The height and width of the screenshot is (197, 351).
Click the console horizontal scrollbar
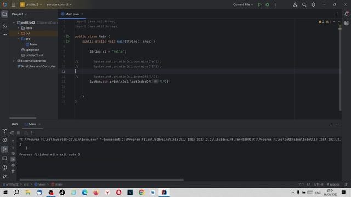(x=101, y=179)
